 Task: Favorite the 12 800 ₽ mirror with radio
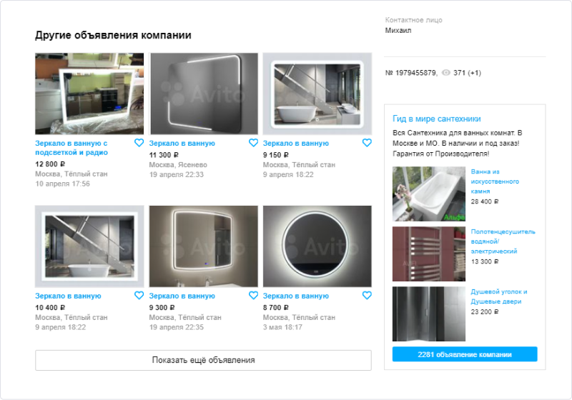click(x=139, y=143)
